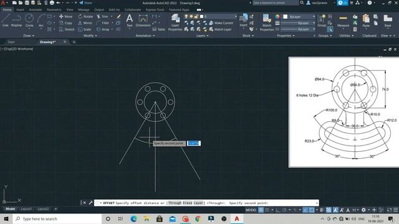Select the Polyline tool
This screenshot has width=399, height=224.
coord(17,21)
